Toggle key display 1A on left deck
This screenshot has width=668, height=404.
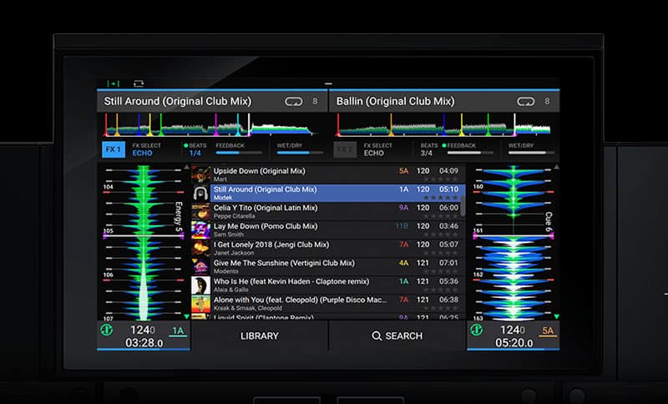178,331
